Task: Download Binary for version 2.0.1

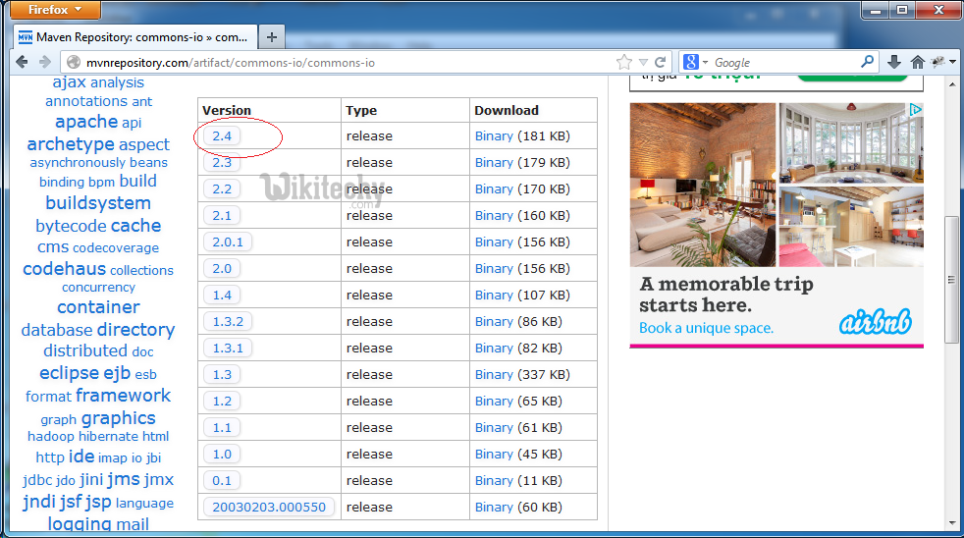Action: (x=494, y=242)
